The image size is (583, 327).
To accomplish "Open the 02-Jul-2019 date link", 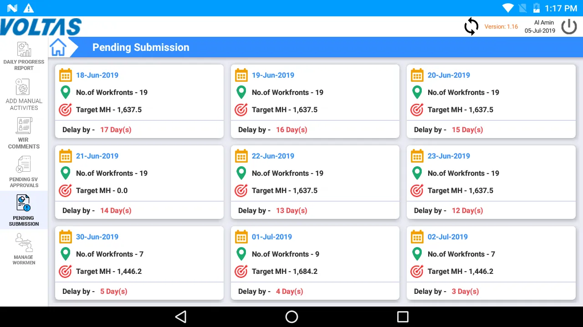I will click(448, 237).
